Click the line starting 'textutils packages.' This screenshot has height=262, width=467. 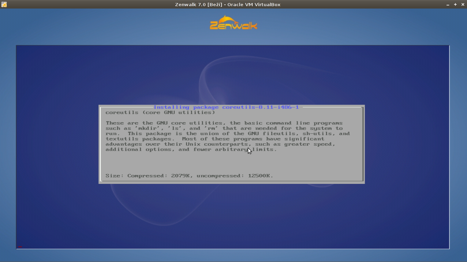[x=215, y=139]
